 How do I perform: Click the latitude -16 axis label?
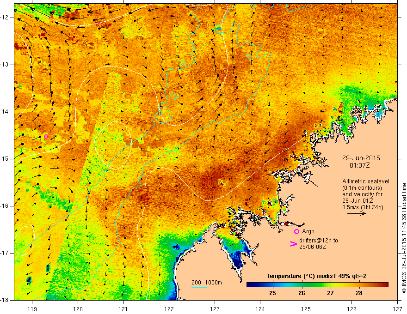click(5, 205)
